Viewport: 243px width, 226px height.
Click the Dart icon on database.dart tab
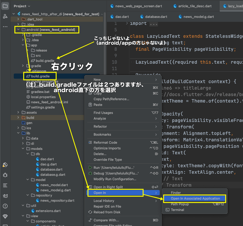[142, 17]
